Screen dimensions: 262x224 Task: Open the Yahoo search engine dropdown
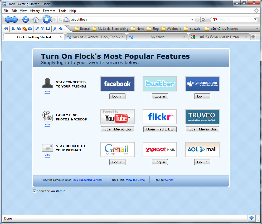[x=255, y=20]
